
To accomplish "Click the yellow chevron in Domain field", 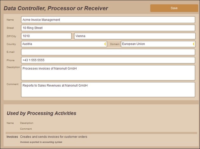I will pyautogui.click(x=194, y=44).
